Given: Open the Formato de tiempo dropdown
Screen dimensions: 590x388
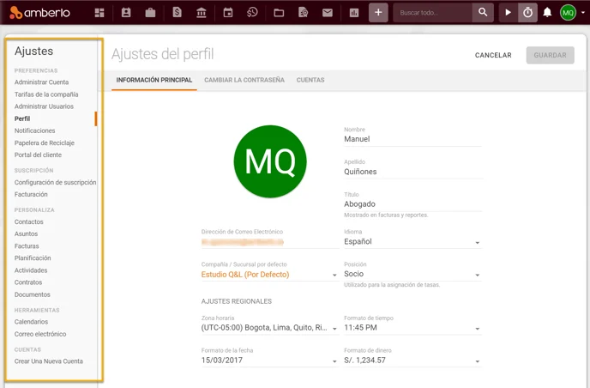Looking at the screenshot, I should 412,328.
